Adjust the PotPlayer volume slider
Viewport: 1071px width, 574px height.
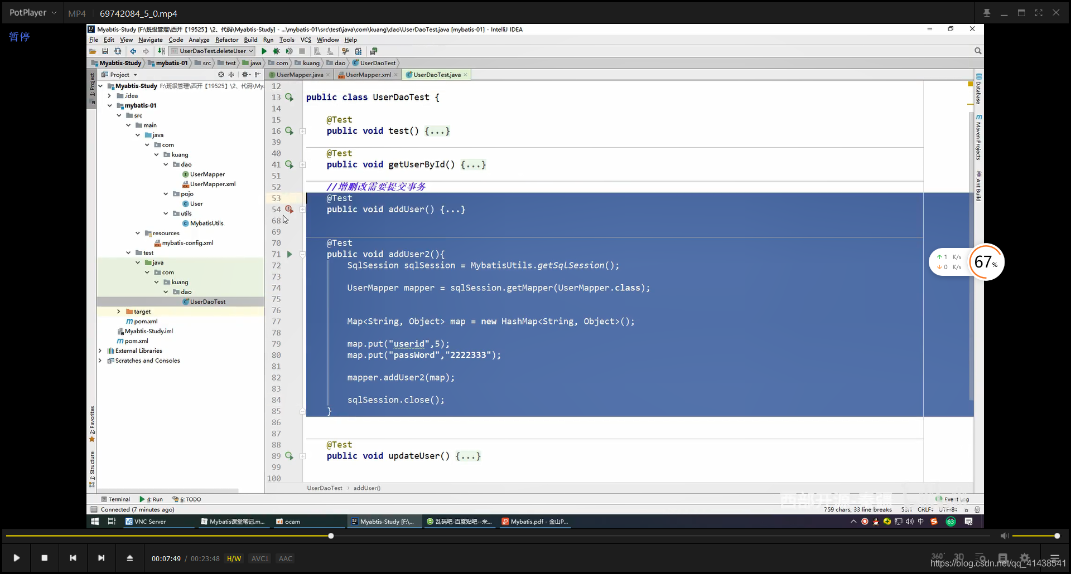pyautogui.click(x=1035, y=536)
